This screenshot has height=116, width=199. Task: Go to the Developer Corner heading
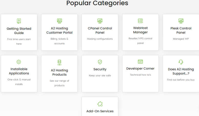coord(140,68)
